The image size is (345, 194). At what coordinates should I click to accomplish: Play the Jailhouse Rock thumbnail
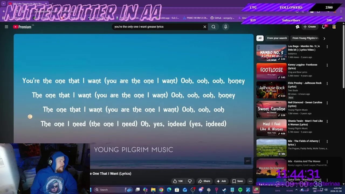(x=271, y=90)
